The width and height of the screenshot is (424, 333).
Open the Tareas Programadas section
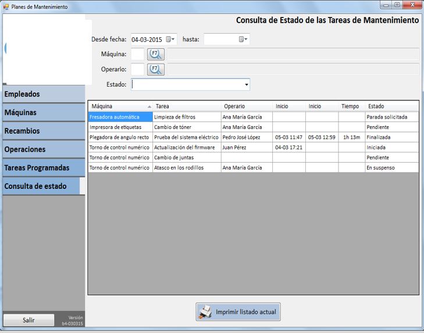(x=44, y=167)
